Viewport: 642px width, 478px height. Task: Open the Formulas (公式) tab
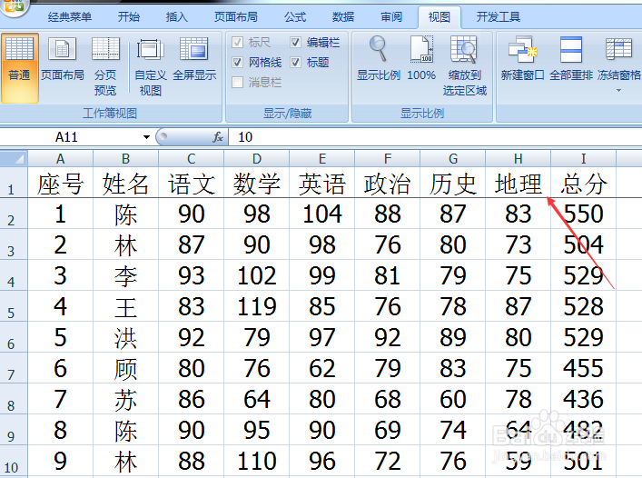[295, 17]
